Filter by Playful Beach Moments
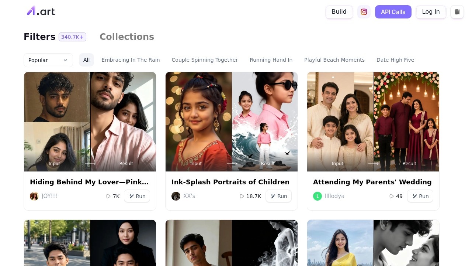The width and height of the screenshot is (472, 266). tap(334, 60)
